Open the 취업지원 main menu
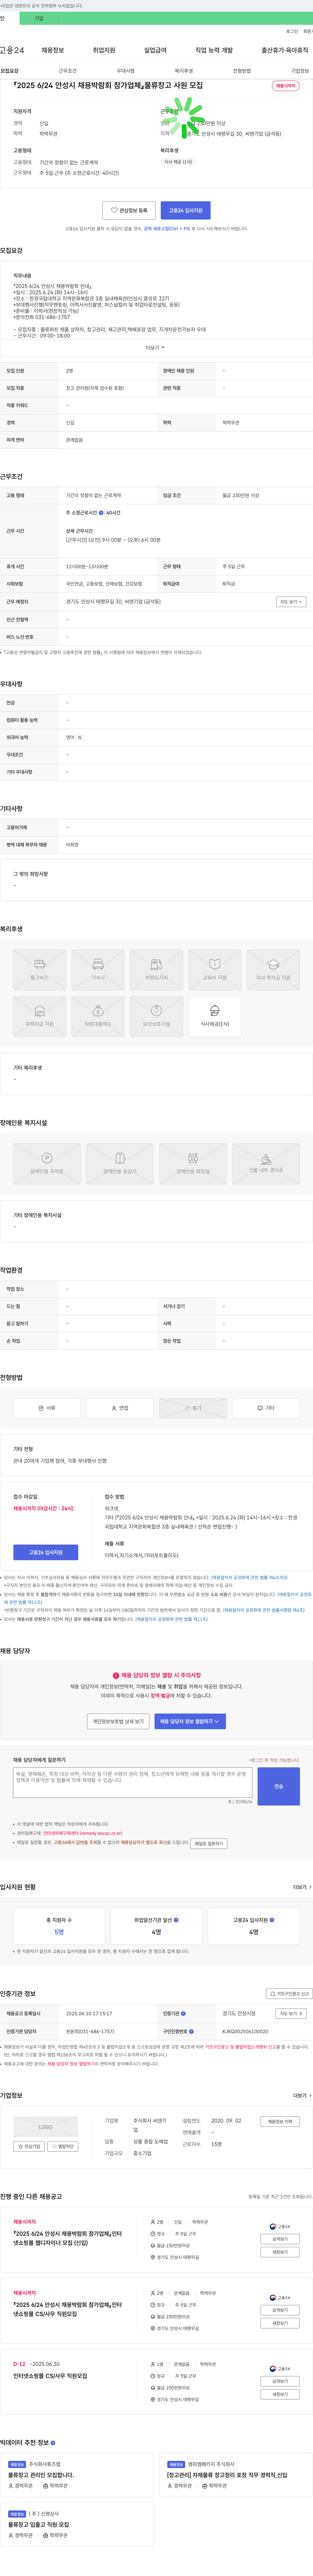This screenshot has height=2576, width=313. click(x=104, y=50)
